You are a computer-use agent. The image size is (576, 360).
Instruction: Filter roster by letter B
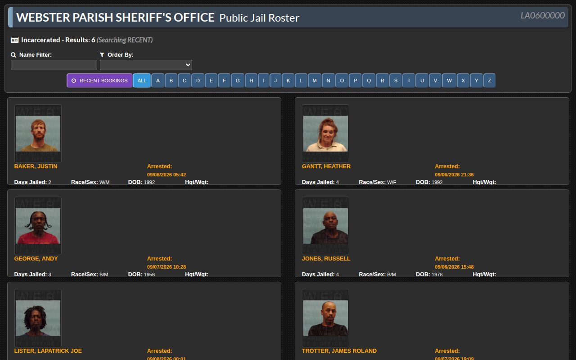[171, 81]
